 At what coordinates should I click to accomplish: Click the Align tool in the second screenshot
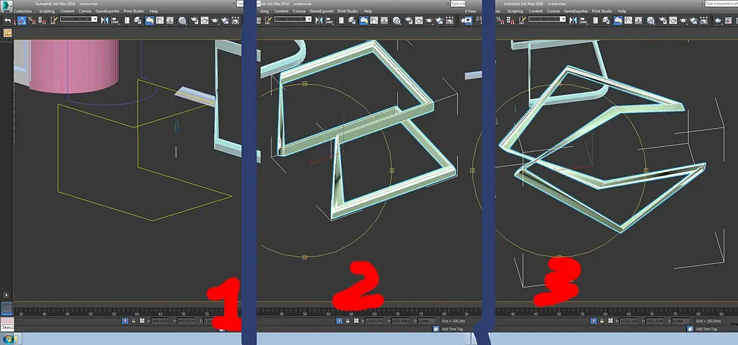click(x=330, y=20)
